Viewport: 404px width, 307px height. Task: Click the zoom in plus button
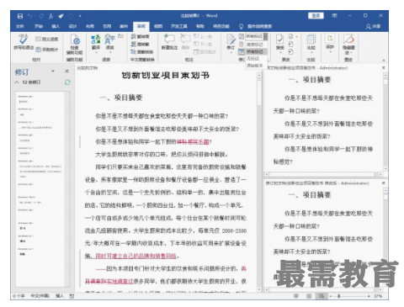[369, 296]
